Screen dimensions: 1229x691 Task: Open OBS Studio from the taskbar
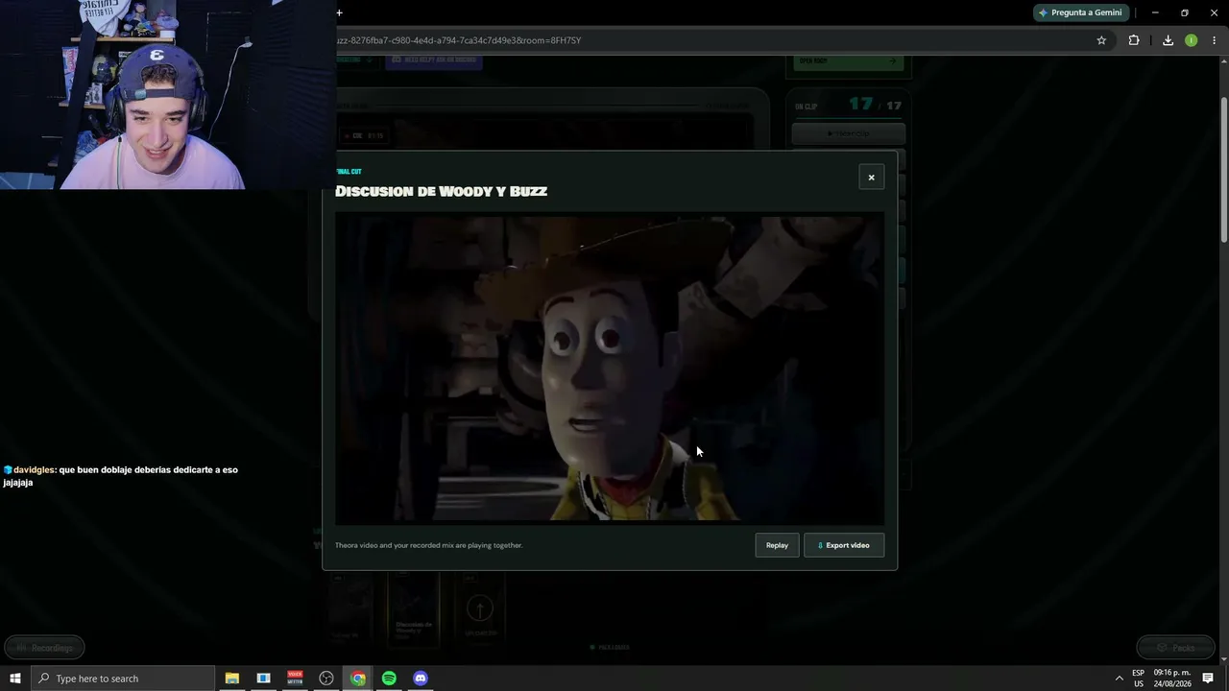point(326,679)
